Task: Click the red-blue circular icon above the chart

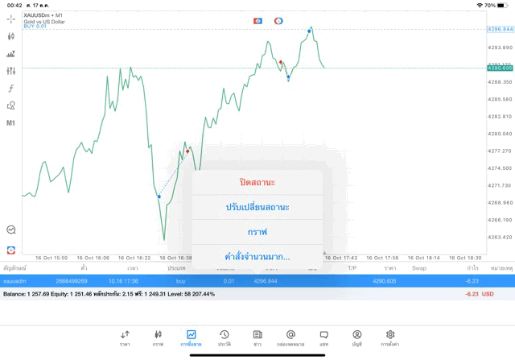Action: (x=278, y=20)
